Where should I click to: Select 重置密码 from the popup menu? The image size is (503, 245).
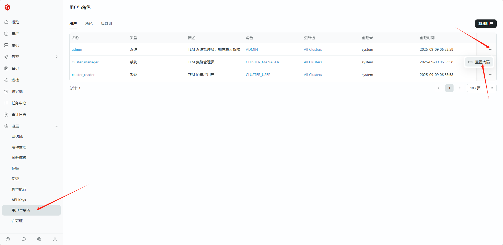479,62
